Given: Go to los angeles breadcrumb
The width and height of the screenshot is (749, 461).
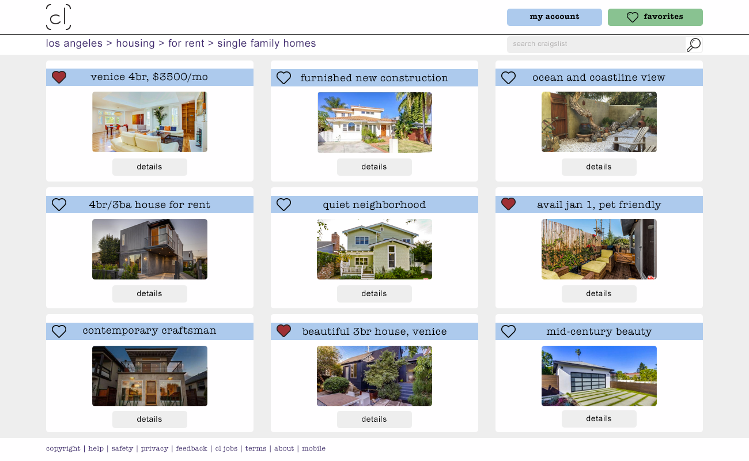Looking at the screenshot, I should pyautogui.click(x=74, y=44).
